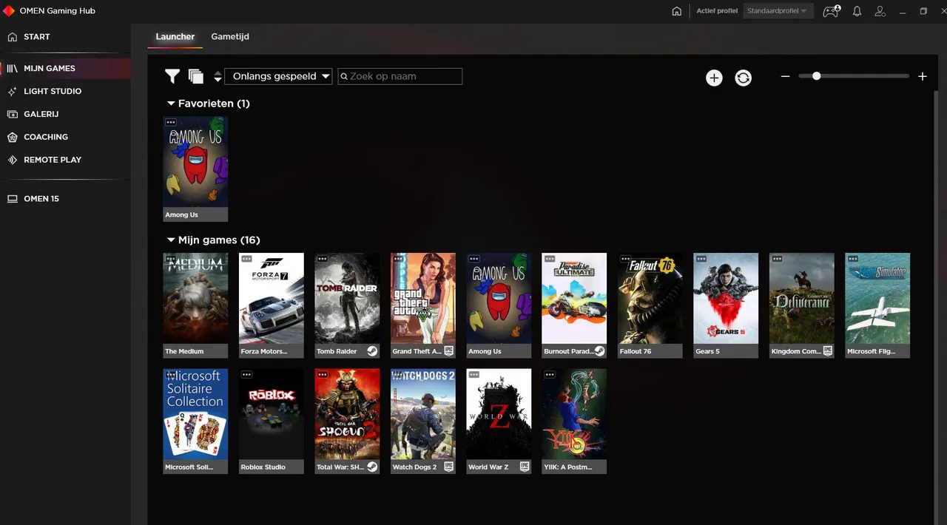
Task: Click the Steam icon on the Tomb Raider tile
Action: (372, 351)
